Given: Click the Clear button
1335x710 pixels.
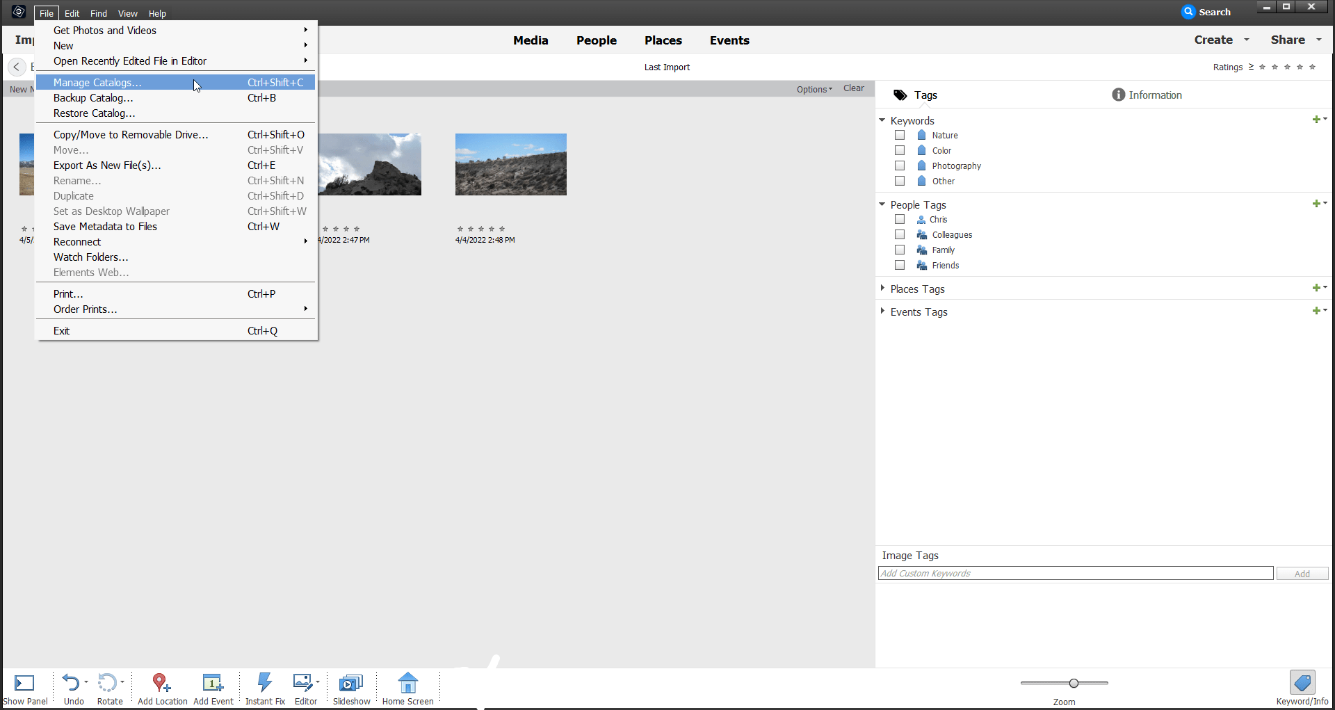Looking at the screenshot, I should [x=853, y=88].
